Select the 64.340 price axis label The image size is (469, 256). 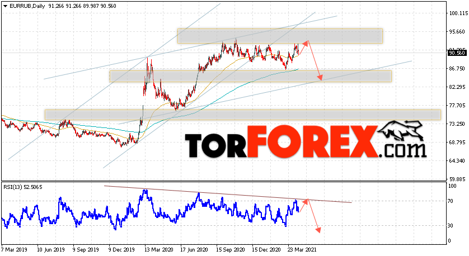(457, 161)
